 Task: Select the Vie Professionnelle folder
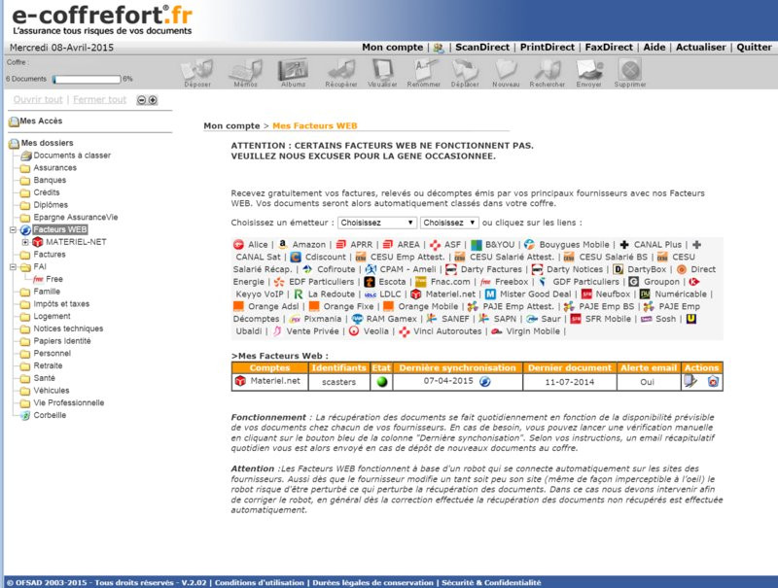tap(69, 403)
